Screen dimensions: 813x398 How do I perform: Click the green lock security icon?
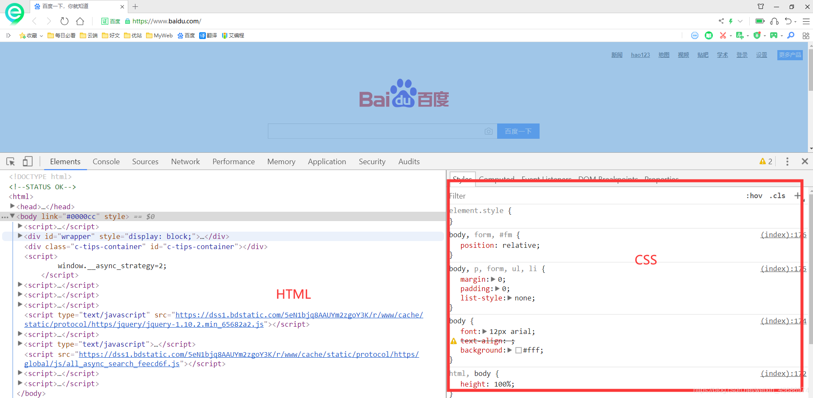(x=127, y=21)
